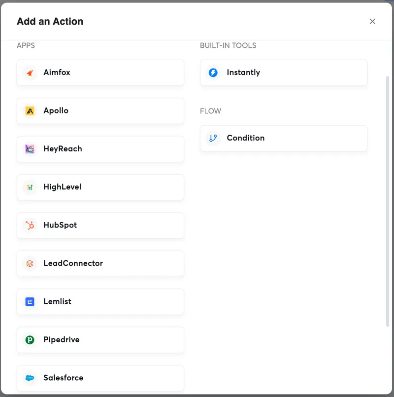Close the Add an Action dialog
The height and width of the screenshot is (397, 394).
pos(372,21)
